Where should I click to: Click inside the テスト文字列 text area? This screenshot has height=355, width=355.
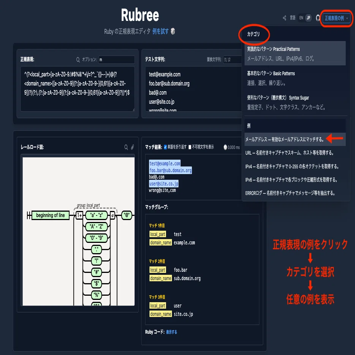click(193, 89)
